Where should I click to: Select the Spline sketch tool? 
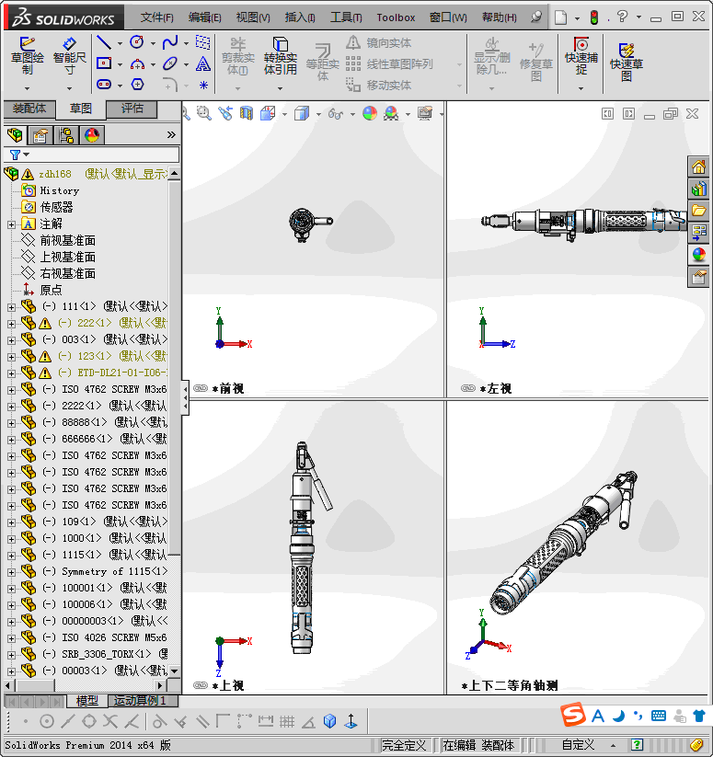coord(170,42)
